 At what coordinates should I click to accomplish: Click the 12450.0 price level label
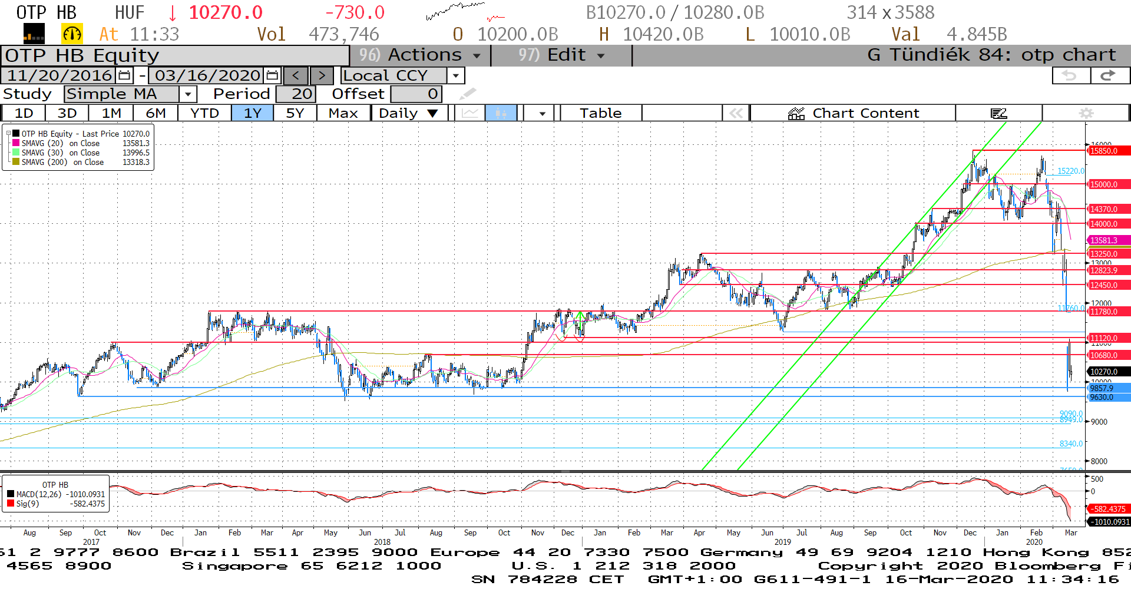pos(1109,285)
